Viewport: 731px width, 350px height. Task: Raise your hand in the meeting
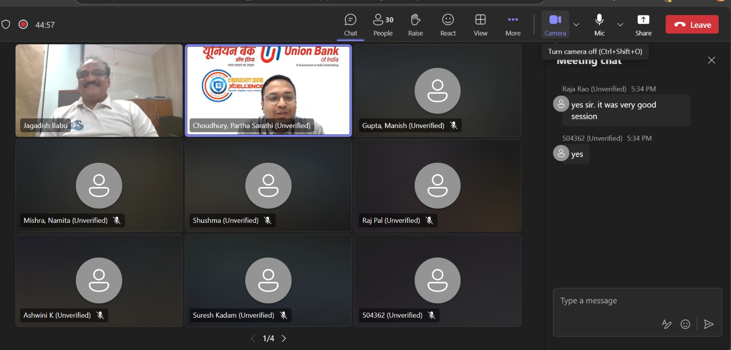(x=415, y=25)
